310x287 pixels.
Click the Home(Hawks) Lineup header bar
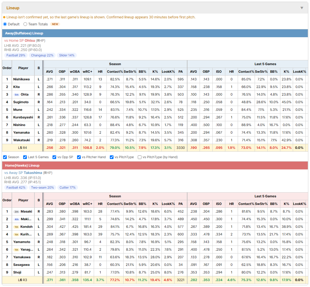coord(155,165)
